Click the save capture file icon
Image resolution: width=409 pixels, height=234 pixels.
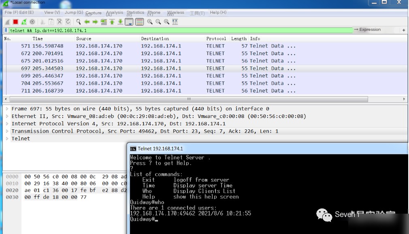[x=51, y=22]
